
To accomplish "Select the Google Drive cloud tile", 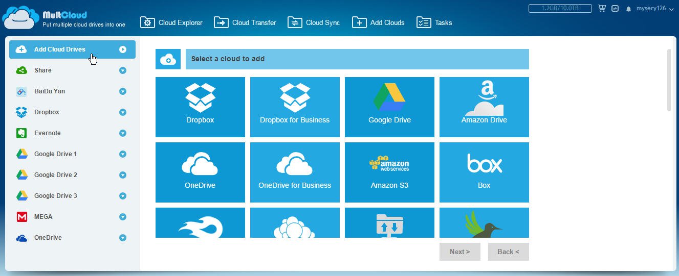I will click(x=389, y=107).
